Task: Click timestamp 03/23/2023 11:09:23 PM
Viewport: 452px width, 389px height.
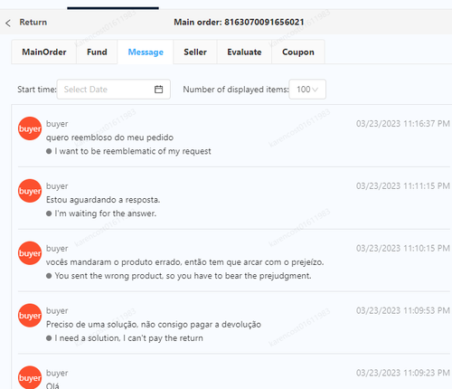Action: point(403,373)
